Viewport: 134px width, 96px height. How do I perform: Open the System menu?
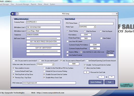click(52, 4)
